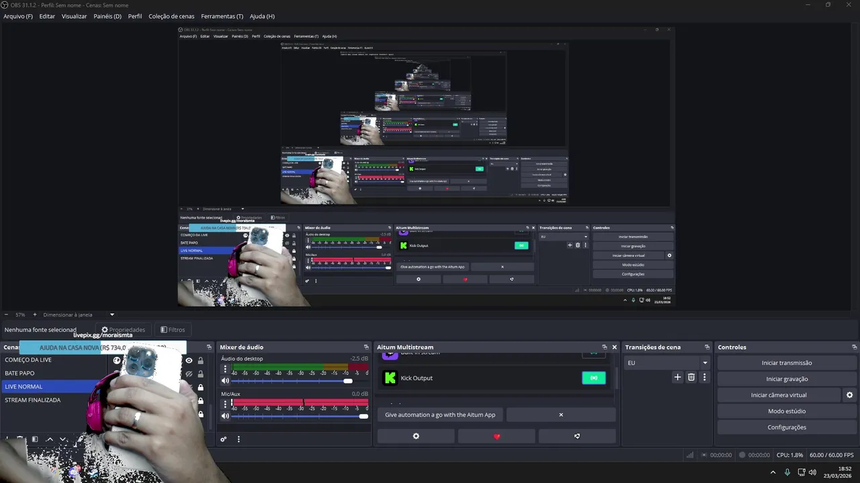The height and width of the screenshot is (483, 860).
Task: Open the Arquivo (F) menu
Action: tap(18, 16)
